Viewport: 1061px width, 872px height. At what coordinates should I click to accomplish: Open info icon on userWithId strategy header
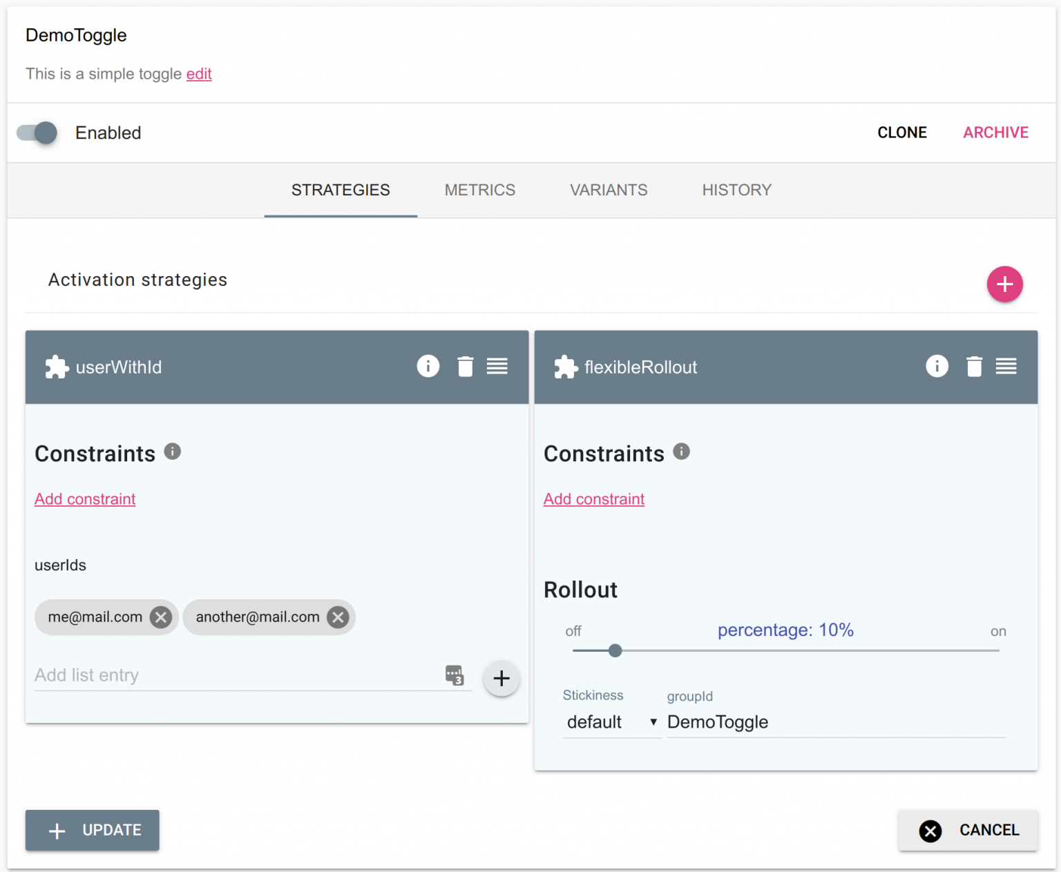coord(428,366)
